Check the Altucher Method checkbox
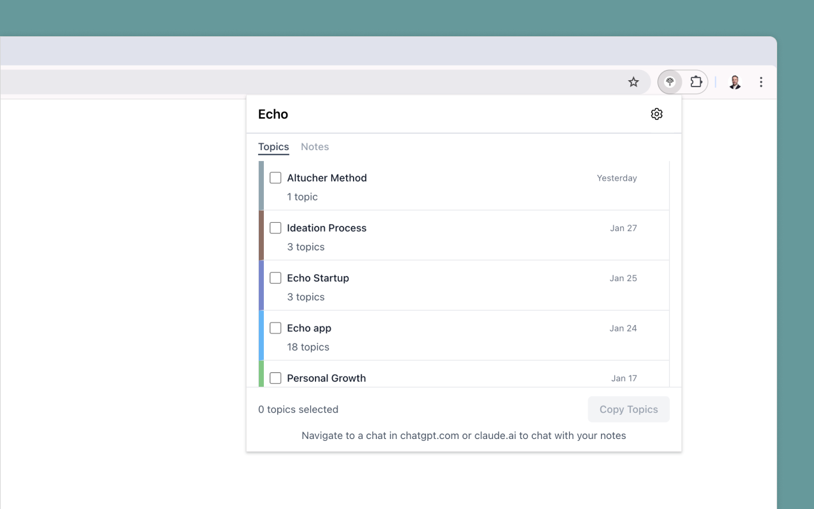814x509 pixels. (275, 178)
